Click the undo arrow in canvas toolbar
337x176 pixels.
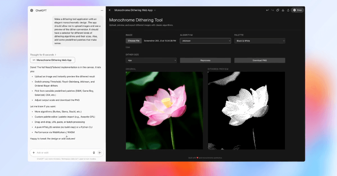(267, 10)
